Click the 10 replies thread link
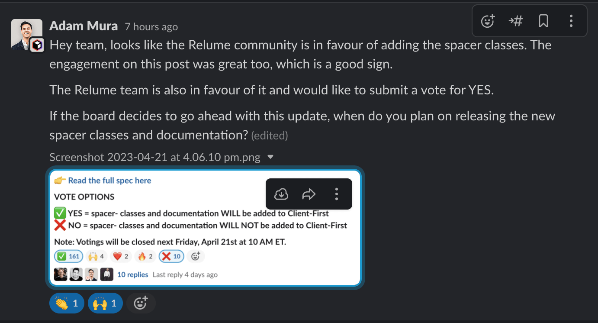Image resolution: width=598 pixels, height=323 pixels. (132, 275)
